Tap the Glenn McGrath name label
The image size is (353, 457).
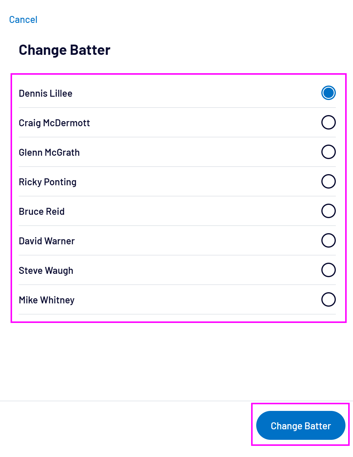pyautogui.click(x=49, y=152)
